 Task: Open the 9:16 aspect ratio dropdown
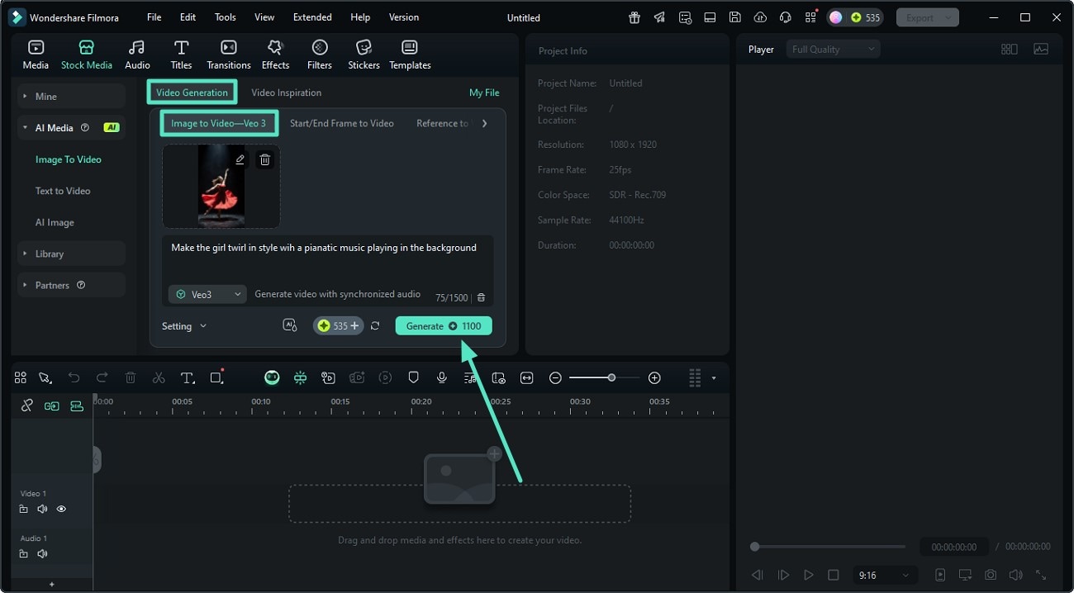[884, 575]
